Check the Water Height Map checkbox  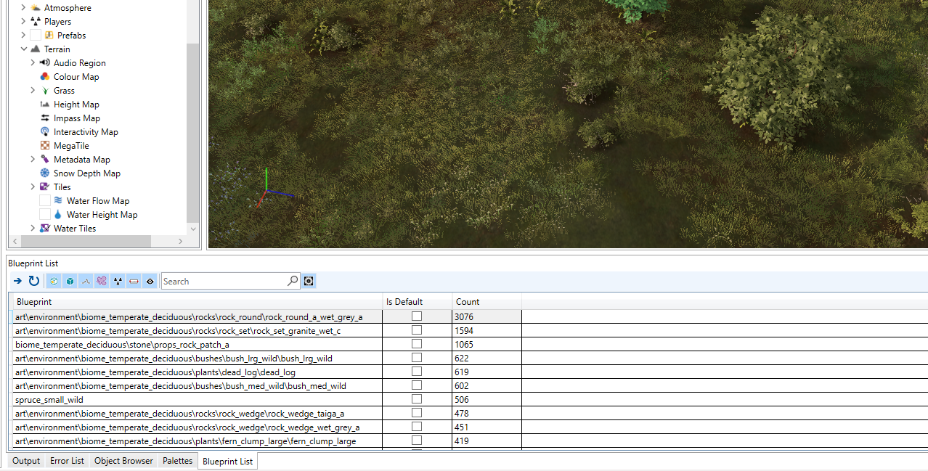44,215
